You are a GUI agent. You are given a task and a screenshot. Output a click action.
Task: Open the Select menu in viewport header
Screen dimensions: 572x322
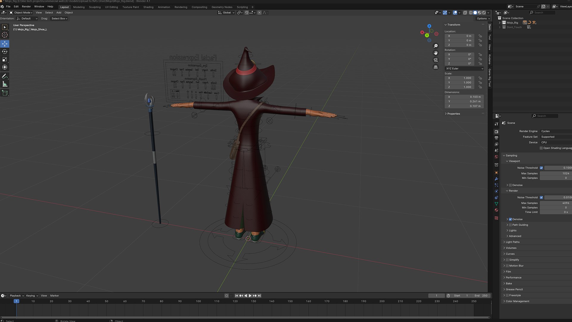coord(49,13)
